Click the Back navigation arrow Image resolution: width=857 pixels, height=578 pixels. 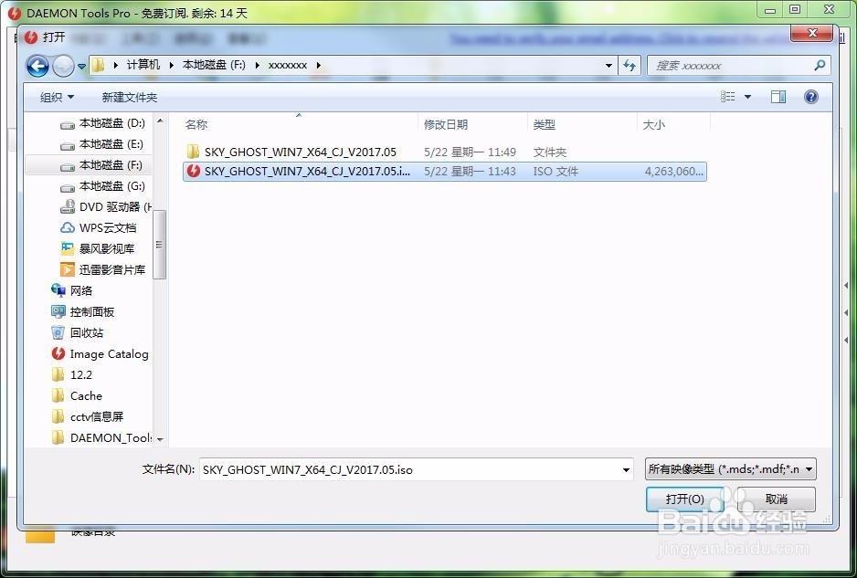coord(37,66)
